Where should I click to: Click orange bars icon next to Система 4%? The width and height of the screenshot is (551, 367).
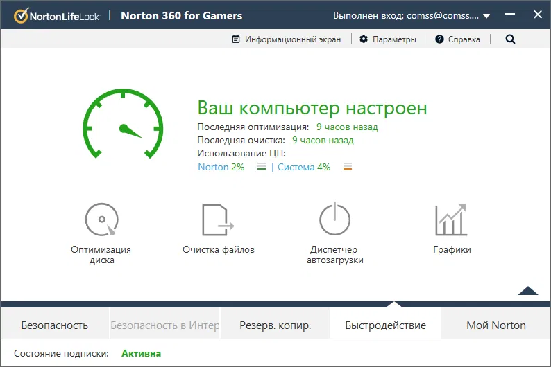[x=348, y=167]
